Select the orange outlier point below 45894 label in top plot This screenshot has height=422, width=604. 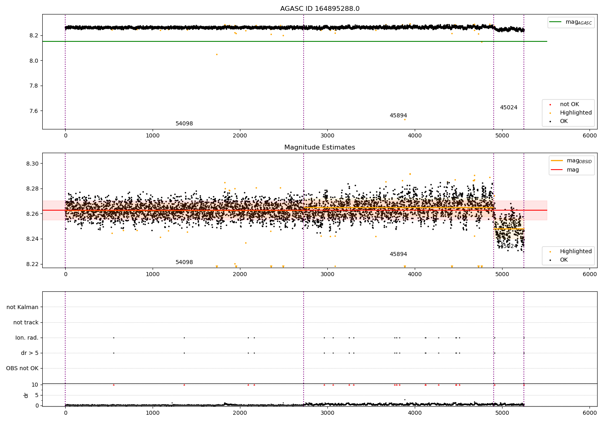coord(405,119)
